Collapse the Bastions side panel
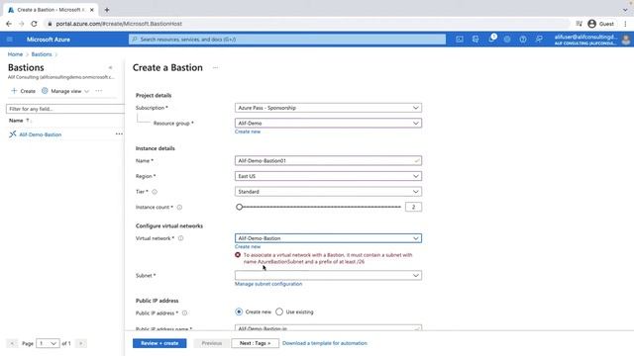Image resolution: width=634 pixels, height=356 pixels. 110,68
